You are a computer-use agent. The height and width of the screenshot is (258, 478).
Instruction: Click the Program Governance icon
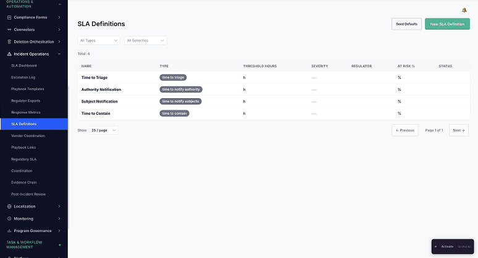pyautogui.click(x=9, y=231)
